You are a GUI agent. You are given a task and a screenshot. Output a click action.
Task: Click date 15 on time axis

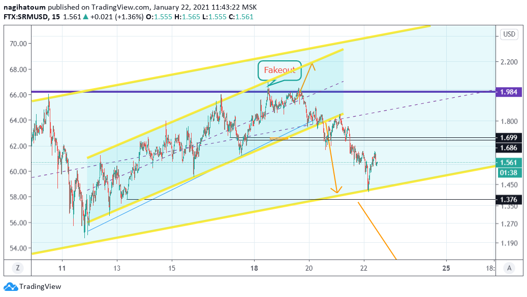coord(172,268)
